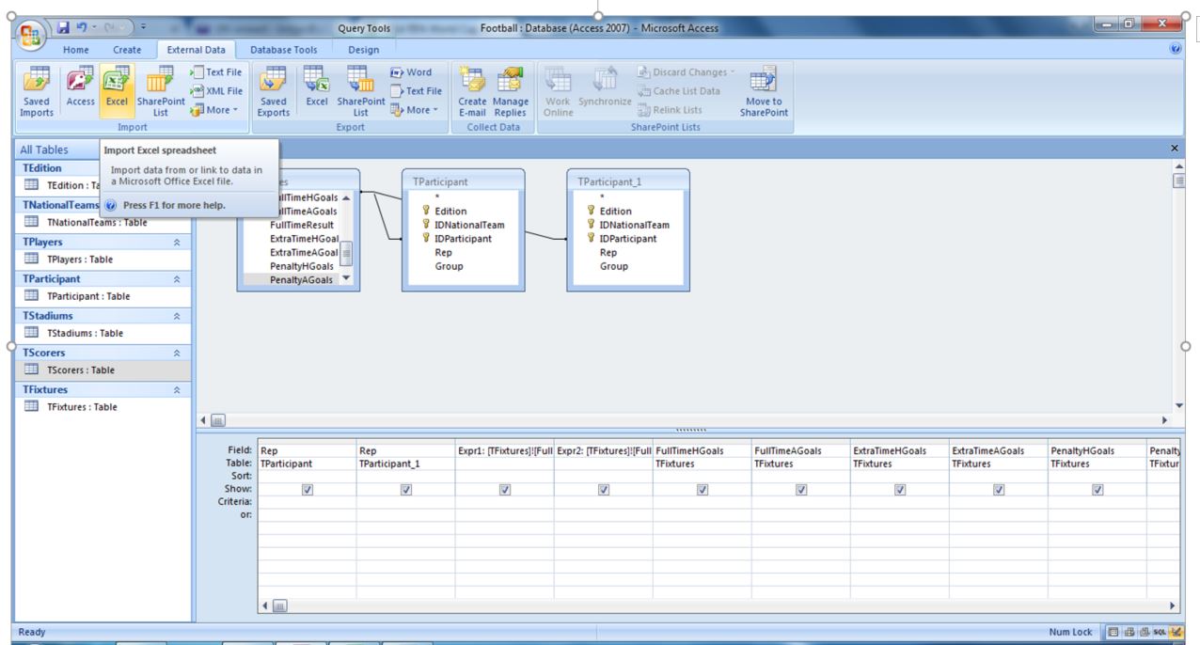Click XML File import button
This screenshot has width=1200, height=645.
pyautogui.click(x=216, y=91)
